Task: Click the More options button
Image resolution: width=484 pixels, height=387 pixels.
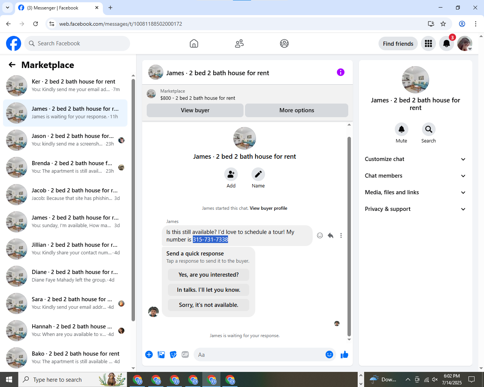Action: click(297, 110)
